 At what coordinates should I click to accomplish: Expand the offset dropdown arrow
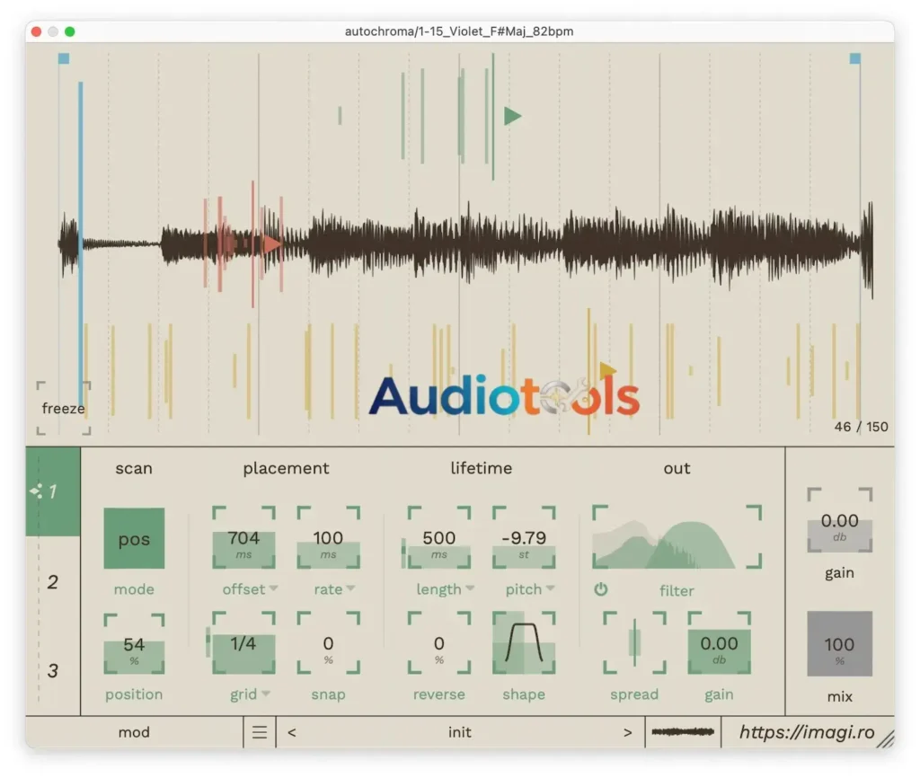pyautogui.click(x=273, y=588)
